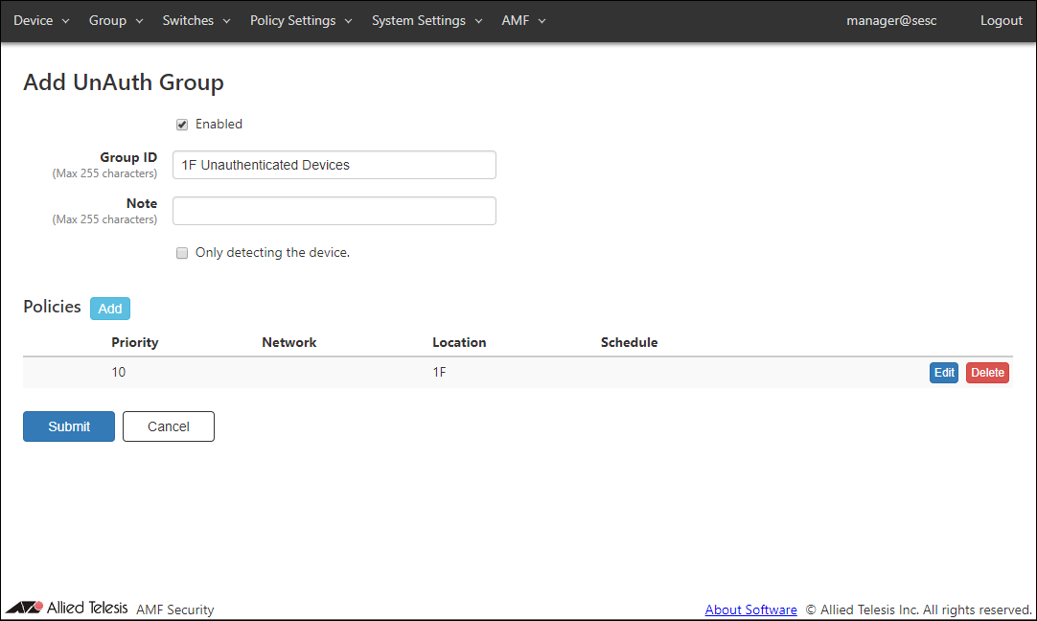Open the About Software link

[750, 609]
